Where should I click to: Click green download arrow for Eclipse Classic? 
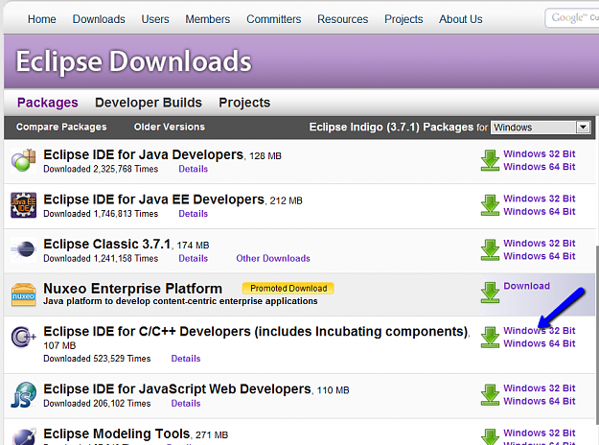pos(490,249)
